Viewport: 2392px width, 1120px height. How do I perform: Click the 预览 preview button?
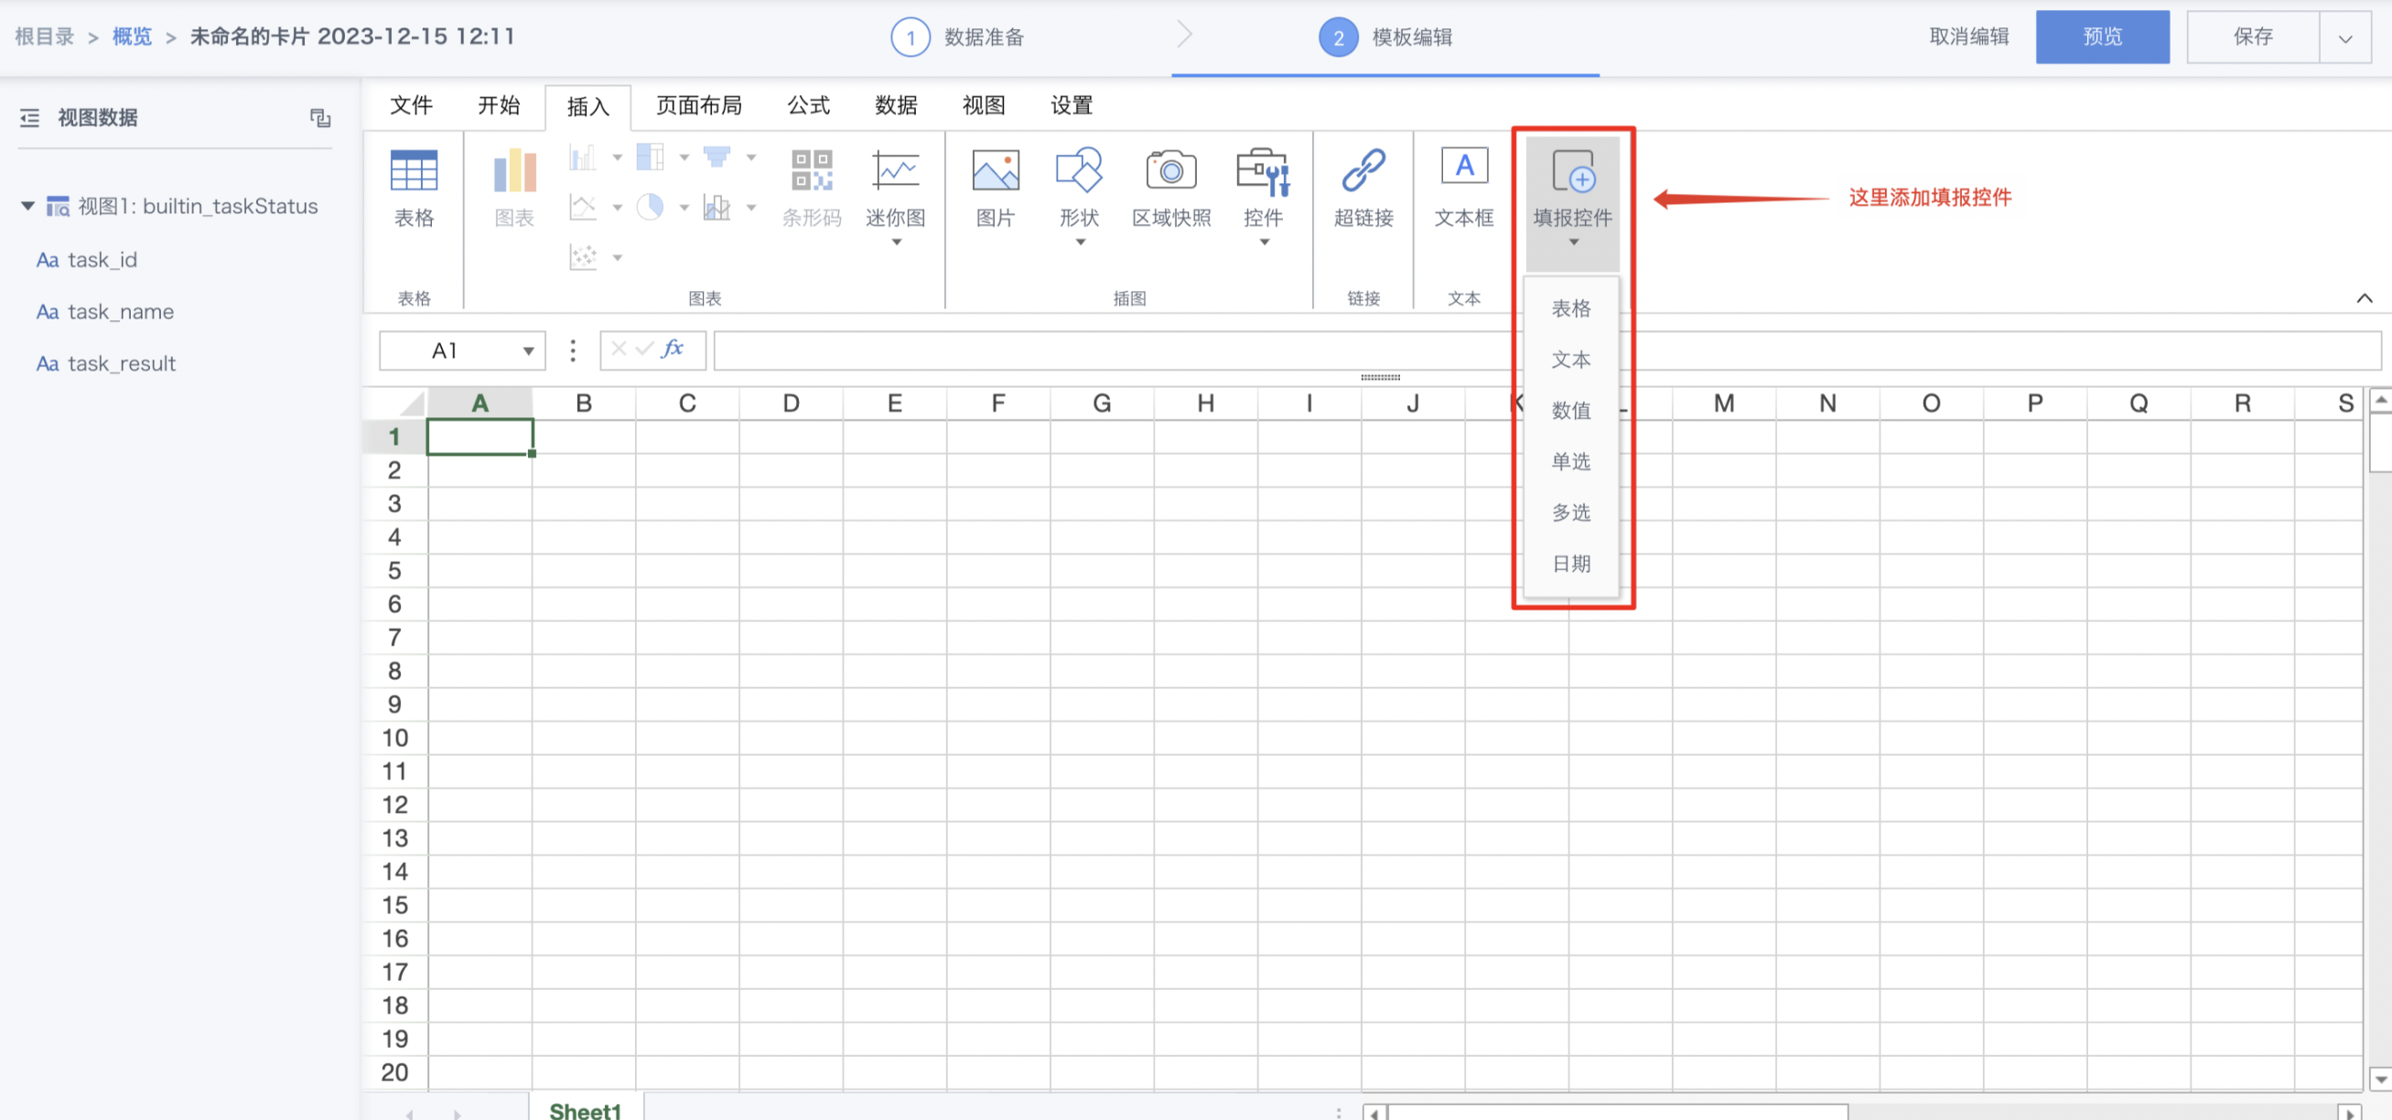click(x=2102, y=38)
